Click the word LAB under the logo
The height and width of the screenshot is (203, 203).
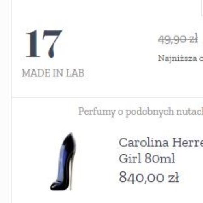click(x=76, y=73)
